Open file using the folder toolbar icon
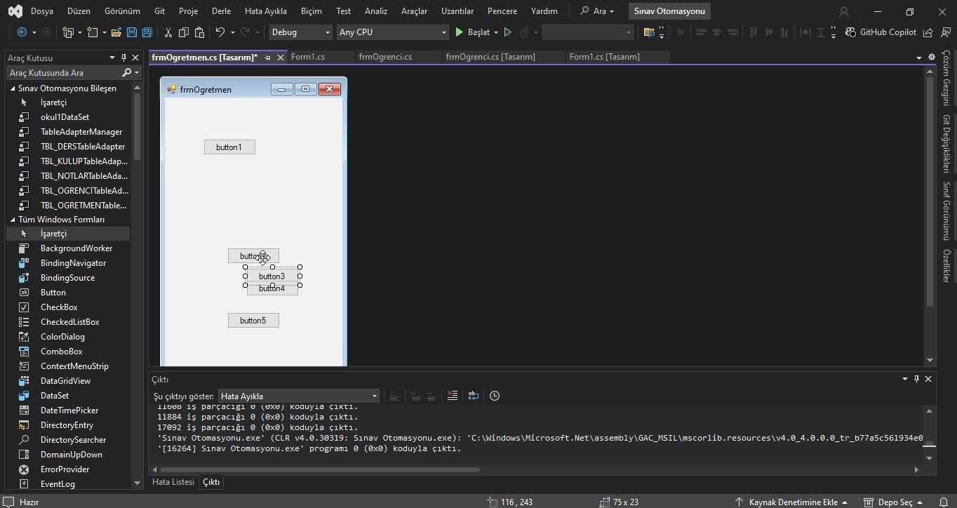The width and height of the screenshot is (957, 508). point(116,32)
